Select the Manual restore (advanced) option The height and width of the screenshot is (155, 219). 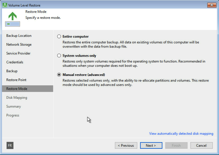[59, 75]
